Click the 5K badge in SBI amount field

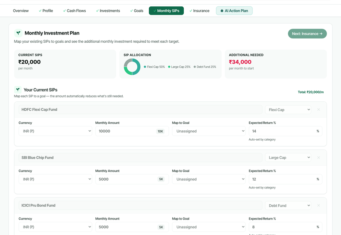coord(161,179)
